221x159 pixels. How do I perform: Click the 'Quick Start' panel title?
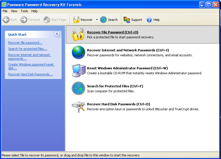pyautogui.click(x=17, y=35)
